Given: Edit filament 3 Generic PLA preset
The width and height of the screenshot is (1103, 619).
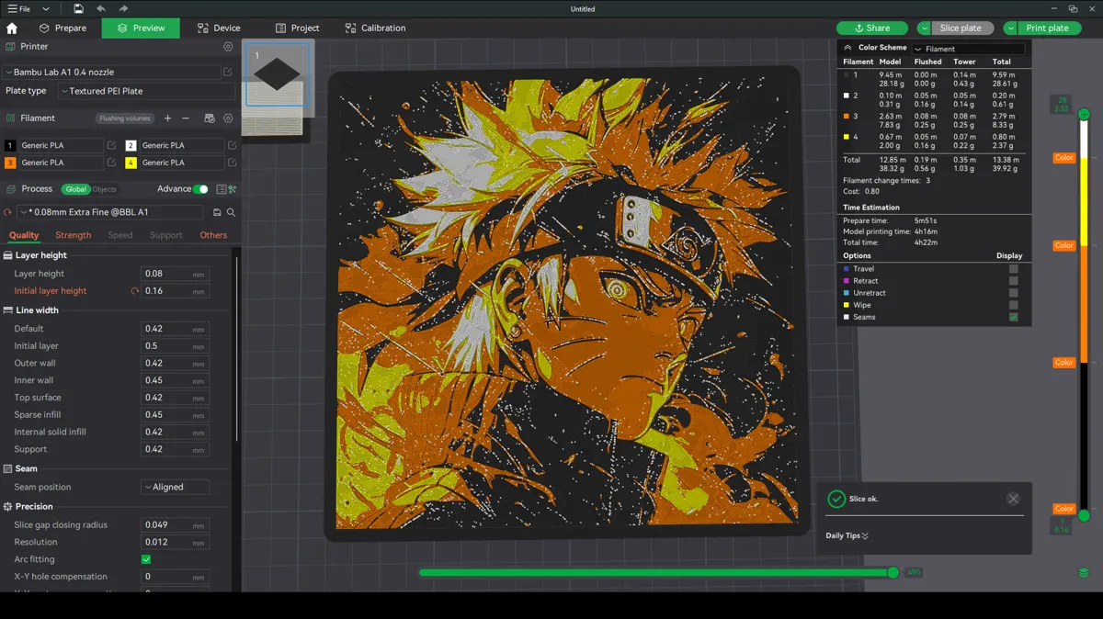Looking at the screenshot, I should pos(111,163).
